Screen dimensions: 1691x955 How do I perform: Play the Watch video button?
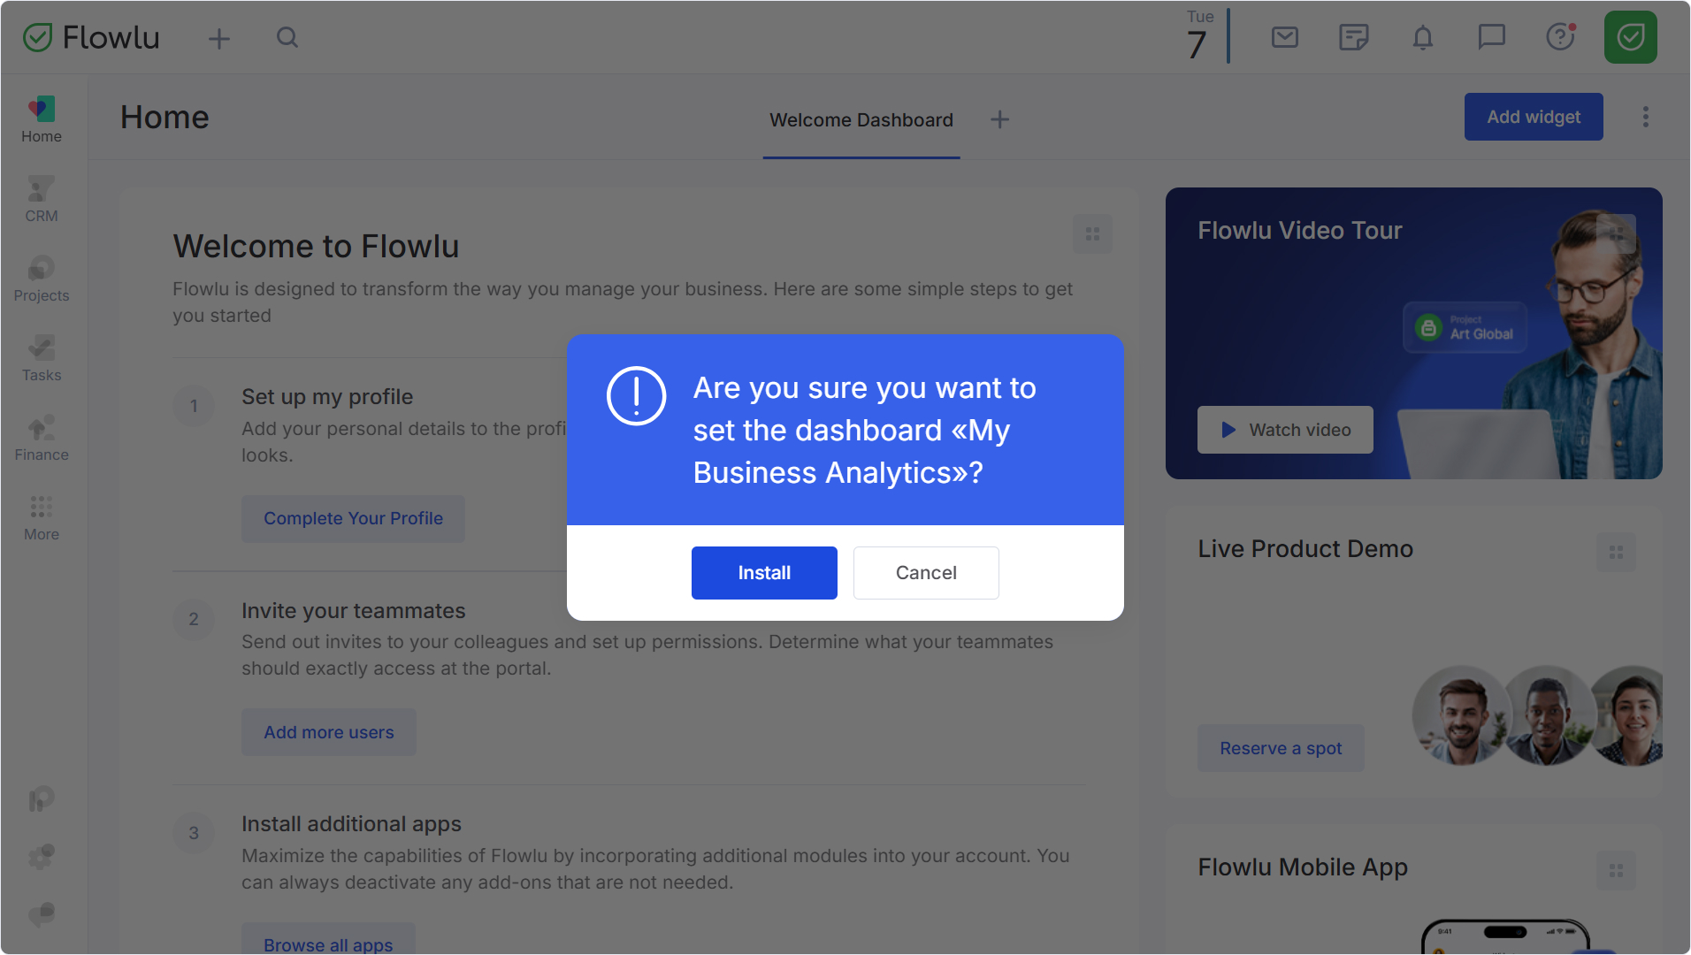[x=1285, y=430]
